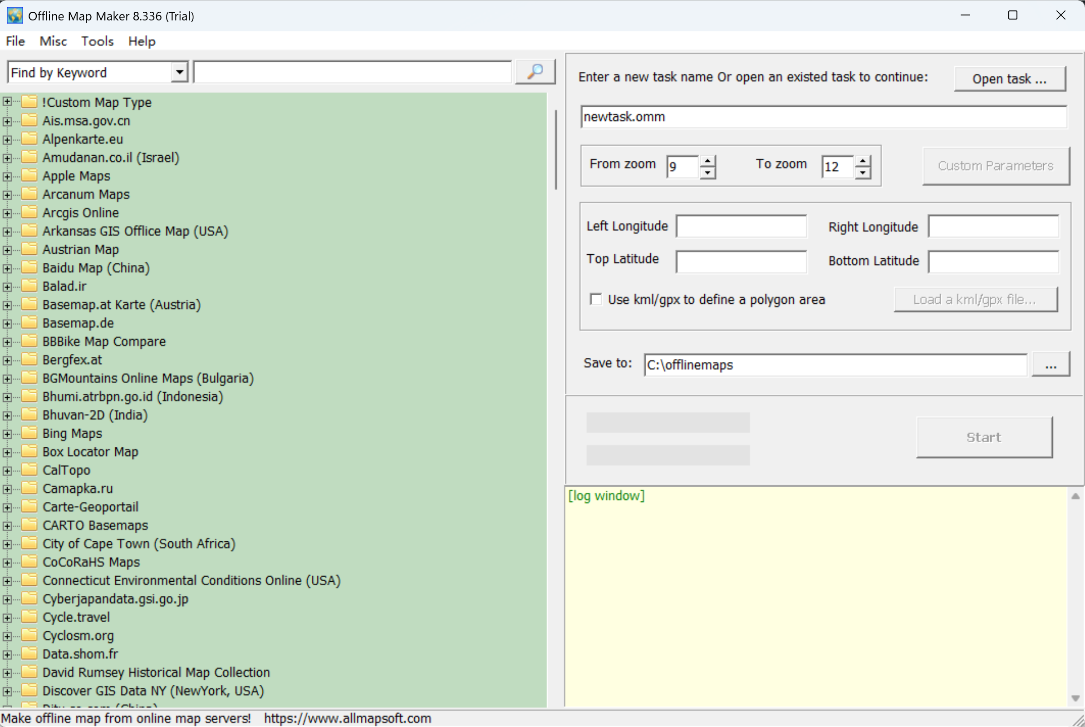Viewport: 1085px width, 727px height.
Task: Select Connecticut Environmental Conditions Online (USA)
Action: point(191,580)
